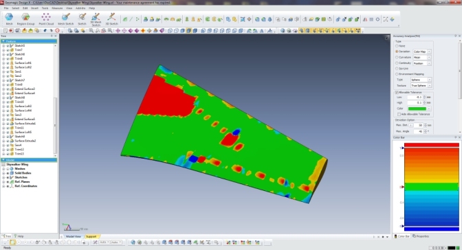Click the Color Bar tab

click(x=402, y=236)
